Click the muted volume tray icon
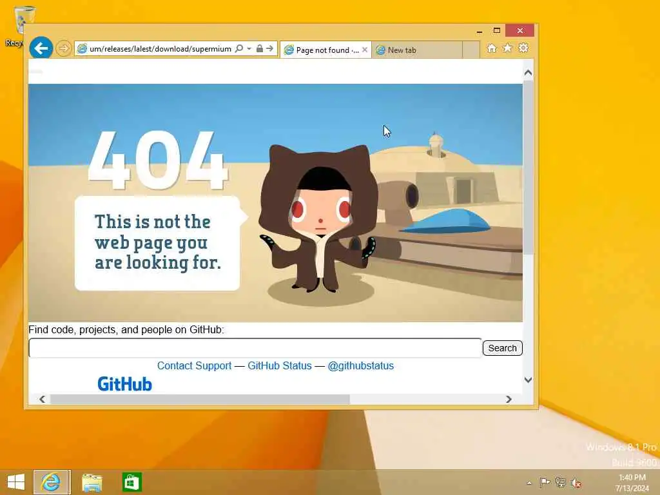 click(576, 483)
